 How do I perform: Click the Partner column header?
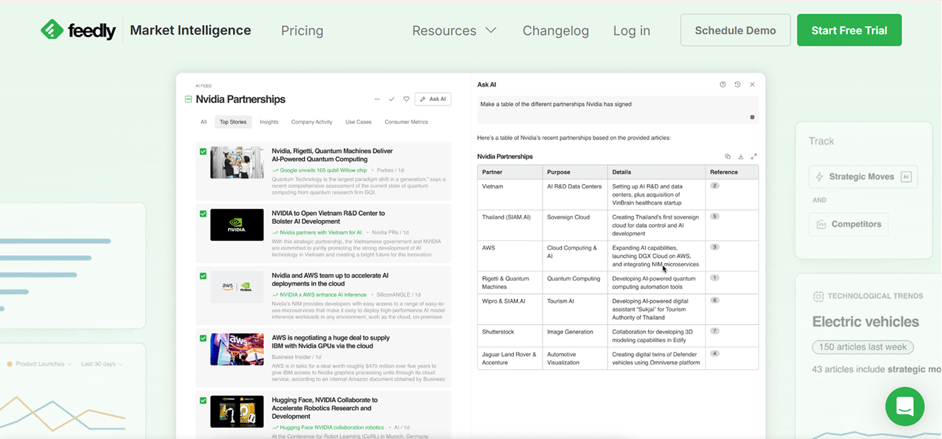click(510, 172)
